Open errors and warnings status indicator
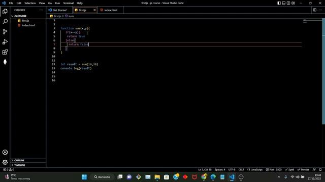Viewport: 325px width, 182px height. 9,170
